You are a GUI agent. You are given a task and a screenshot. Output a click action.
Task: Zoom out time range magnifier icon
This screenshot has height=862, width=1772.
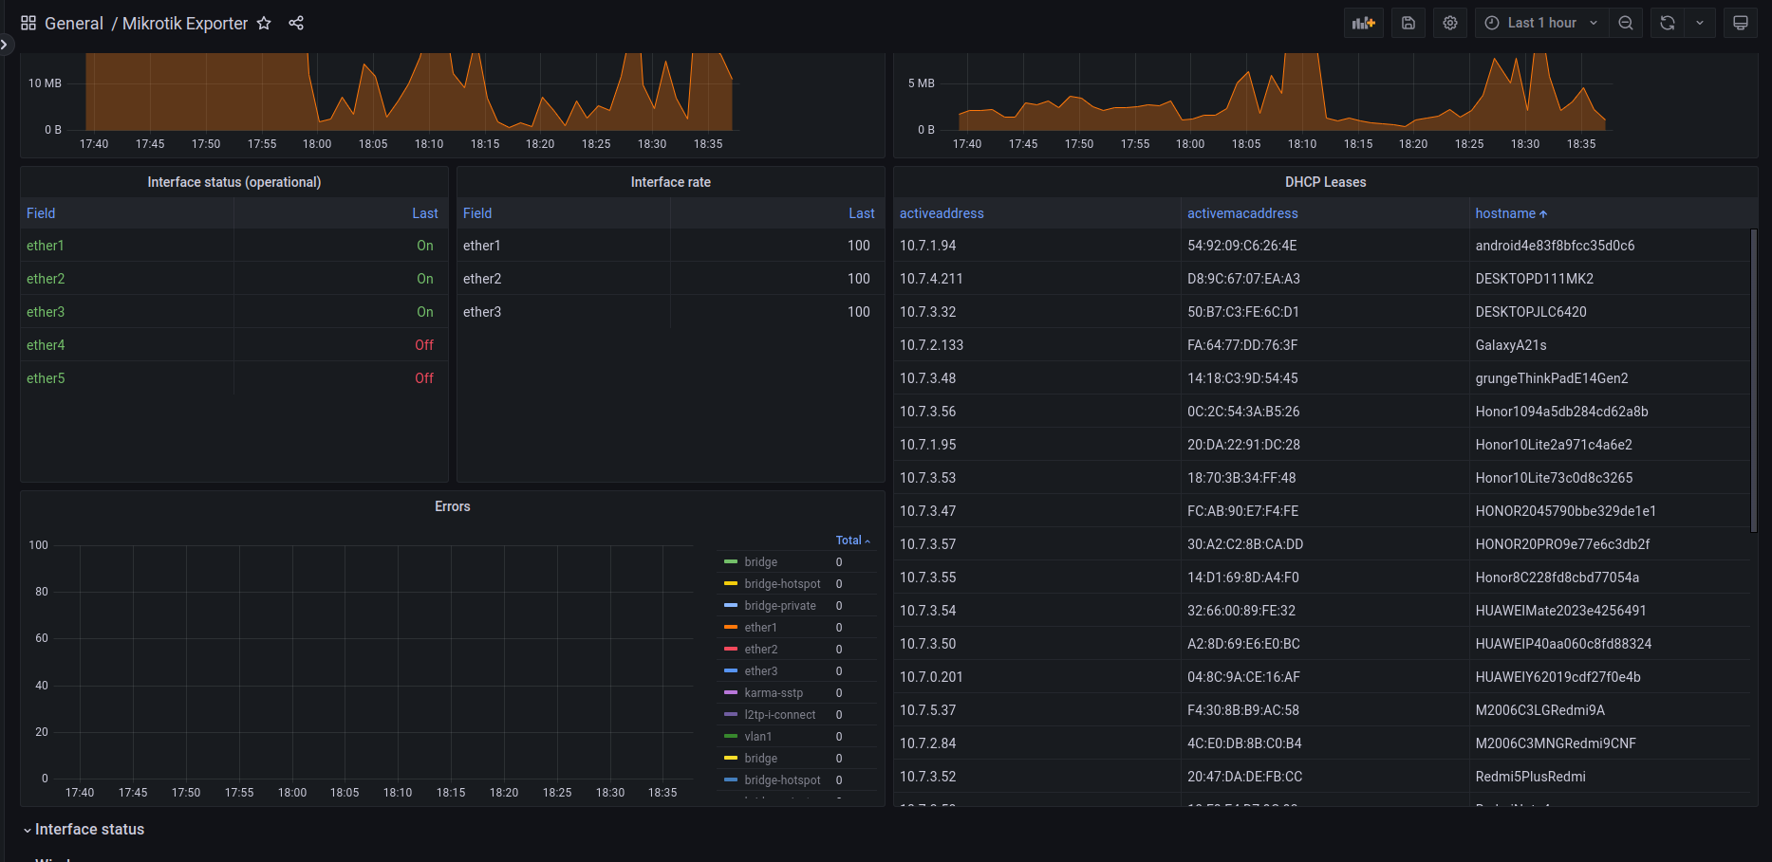[1626, 23]
